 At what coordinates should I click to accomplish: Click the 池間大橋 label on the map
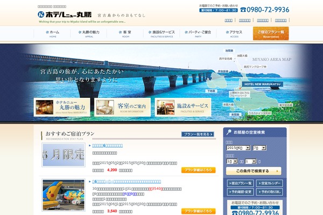point(242,55)
